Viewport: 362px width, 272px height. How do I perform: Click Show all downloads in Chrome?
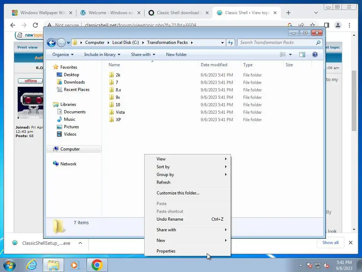(331, 243)
